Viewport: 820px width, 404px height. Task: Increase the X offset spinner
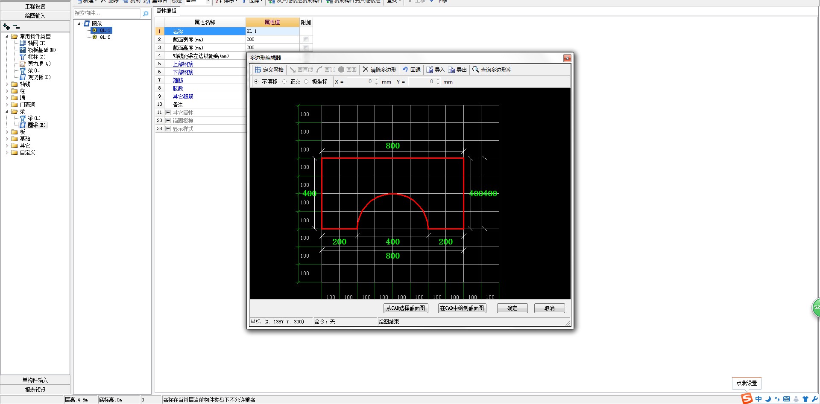click(376, 80)
